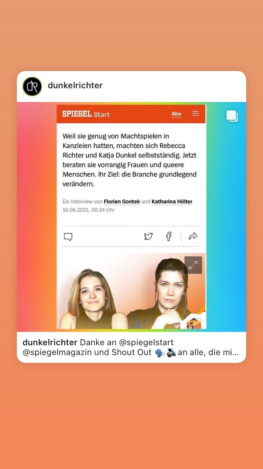Viewport: 263px width, 469px height.
Task: Click the comment speech bubble icon
Action: pyautogui.click(x=68, y=237)
